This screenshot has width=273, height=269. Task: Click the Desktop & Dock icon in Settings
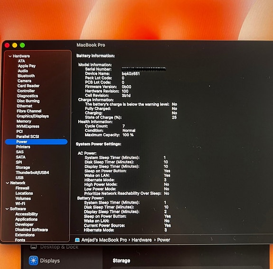34,247
